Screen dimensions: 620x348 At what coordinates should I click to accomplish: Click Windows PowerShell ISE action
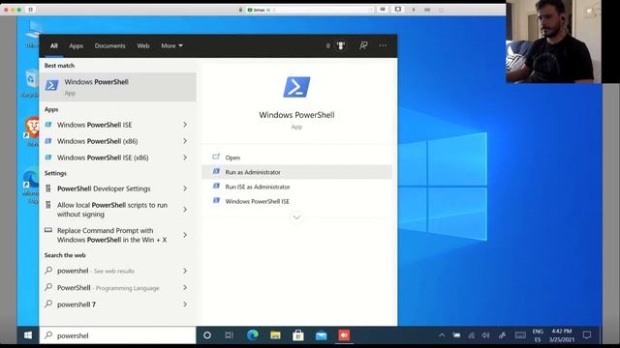tap(296, 201)
